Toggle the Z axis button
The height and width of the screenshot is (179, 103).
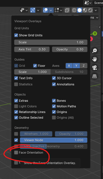click(x=84, y=66)
